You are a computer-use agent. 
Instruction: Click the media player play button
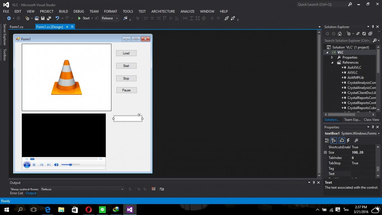[x=27, y=165]
